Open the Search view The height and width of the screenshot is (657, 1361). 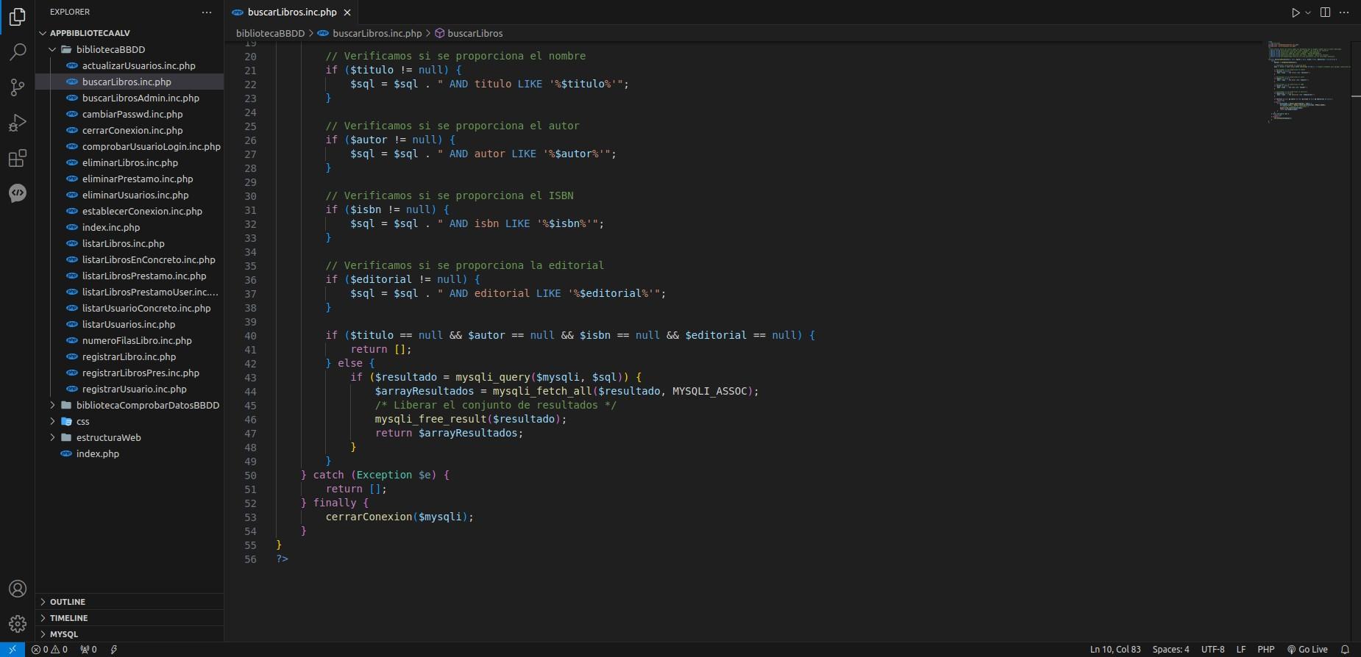(18, 52)
